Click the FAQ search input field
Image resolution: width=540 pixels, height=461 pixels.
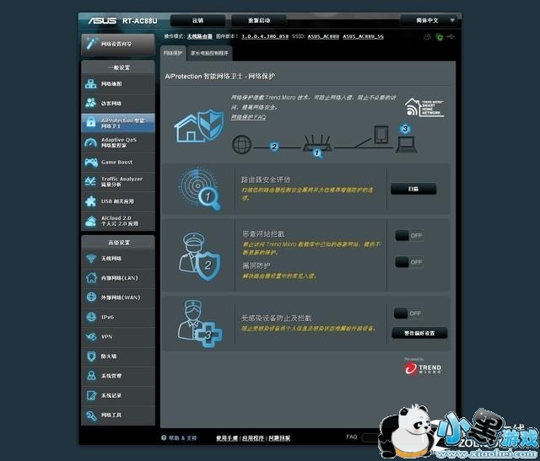(x=372, y=437)
